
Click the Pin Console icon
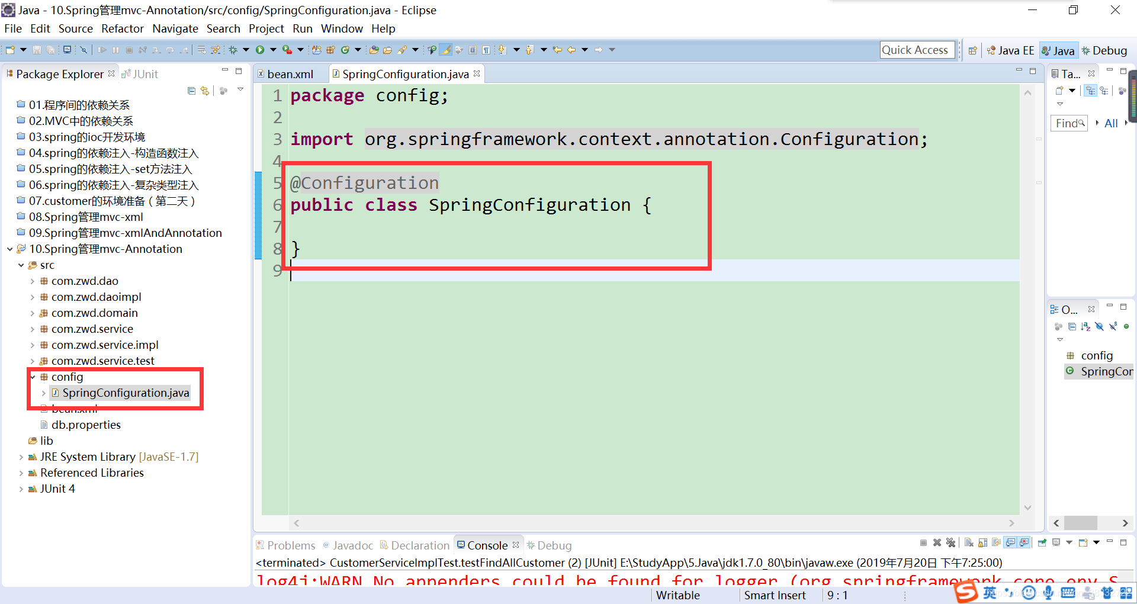1042,542
